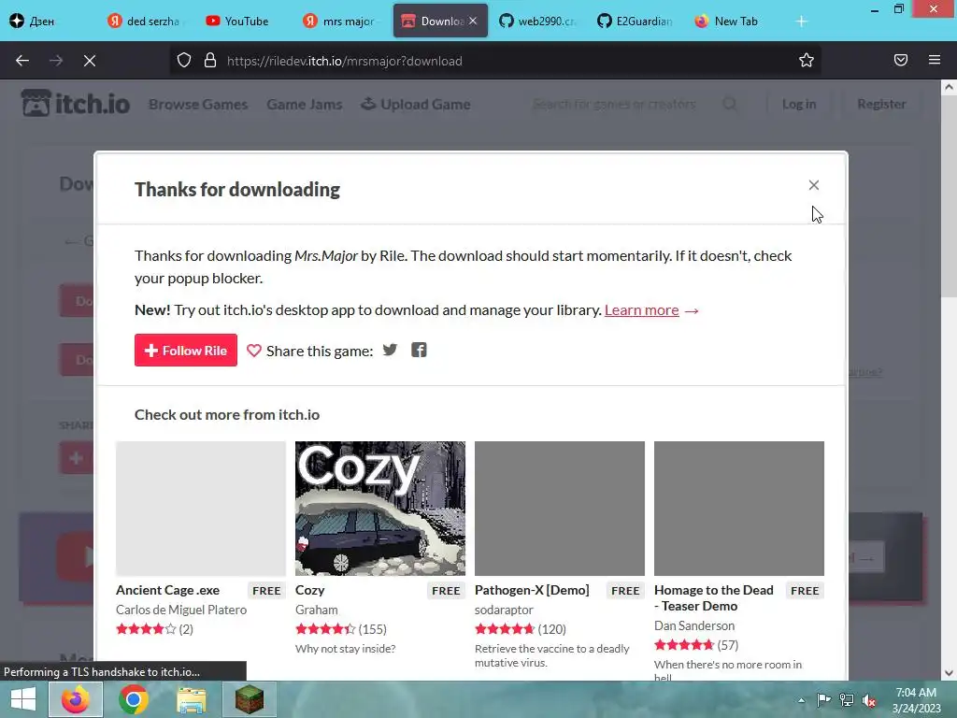Open the Firefox hamburger menu
957x718 pixels.
coord(935,60)
